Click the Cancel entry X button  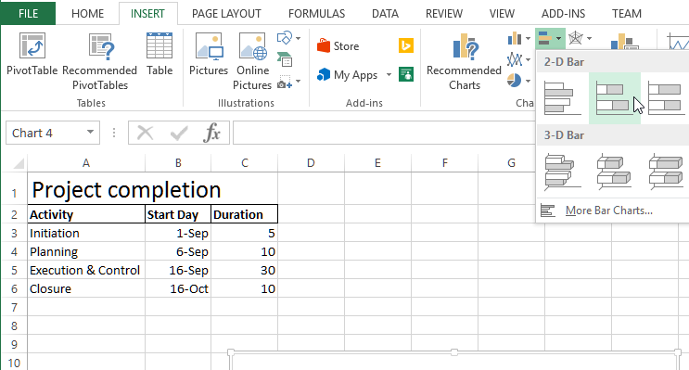(x=145, y=133)
